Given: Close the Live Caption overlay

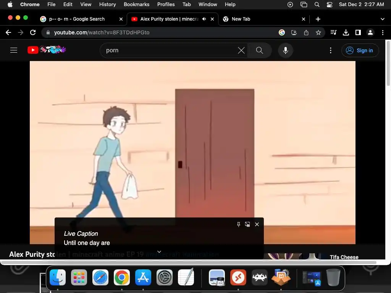Looking at the screenshot, I should tap(257, 224).
